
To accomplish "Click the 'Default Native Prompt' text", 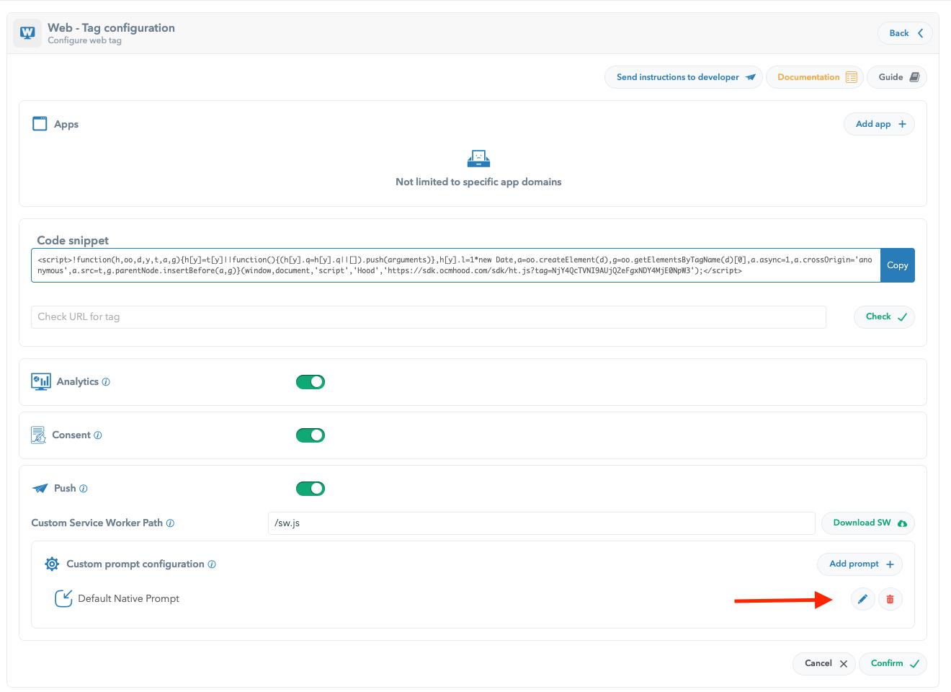I will pyautogui.click(x=128, y=599).
